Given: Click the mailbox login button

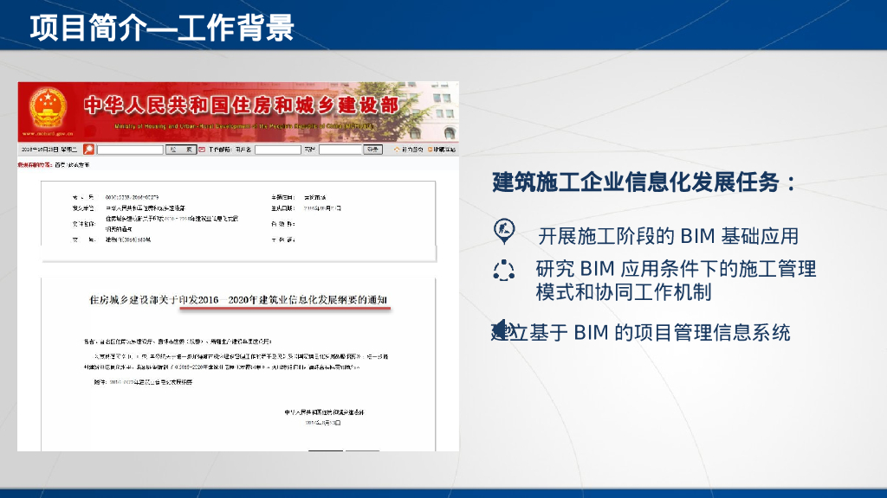Looking at the screenshot, I should pyautogui.click(x=372, y=150).
